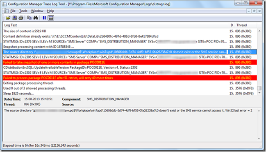Select the STATMSG: ID=2306 row
Image resolution: width=266 pixels, height=152 pixels.
pyautogui.click(x=130, y=57)
